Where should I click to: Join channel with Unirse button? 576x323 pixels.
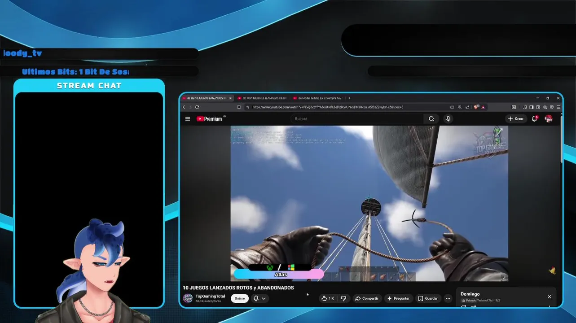[240, 298]
